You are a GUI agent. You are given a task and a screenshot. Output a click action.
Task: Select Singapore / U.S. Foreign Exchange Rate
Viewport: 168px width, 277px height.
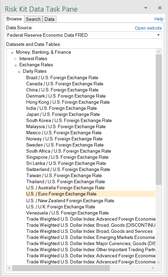(67, 157)
